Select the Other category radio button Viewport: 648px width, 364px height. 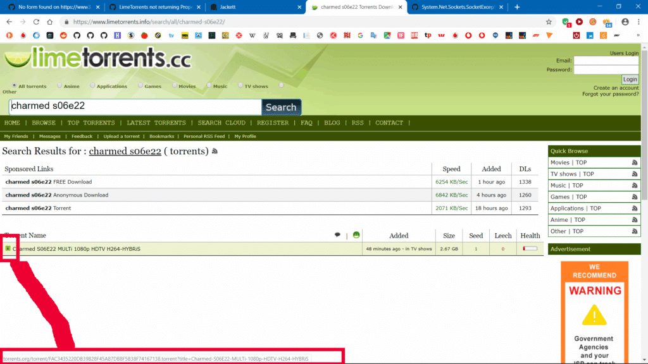pyautogui.click(x=282, y=85)
